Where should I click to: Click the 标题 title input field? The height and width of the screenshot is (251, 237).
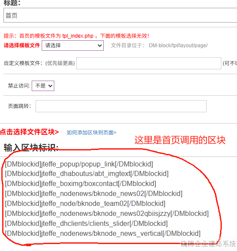point(120,15)
